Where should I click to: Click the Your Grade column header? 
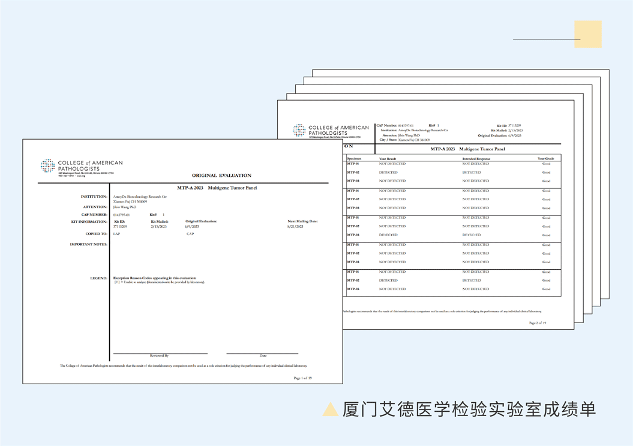pyautogui.click(x=545, y=158)
